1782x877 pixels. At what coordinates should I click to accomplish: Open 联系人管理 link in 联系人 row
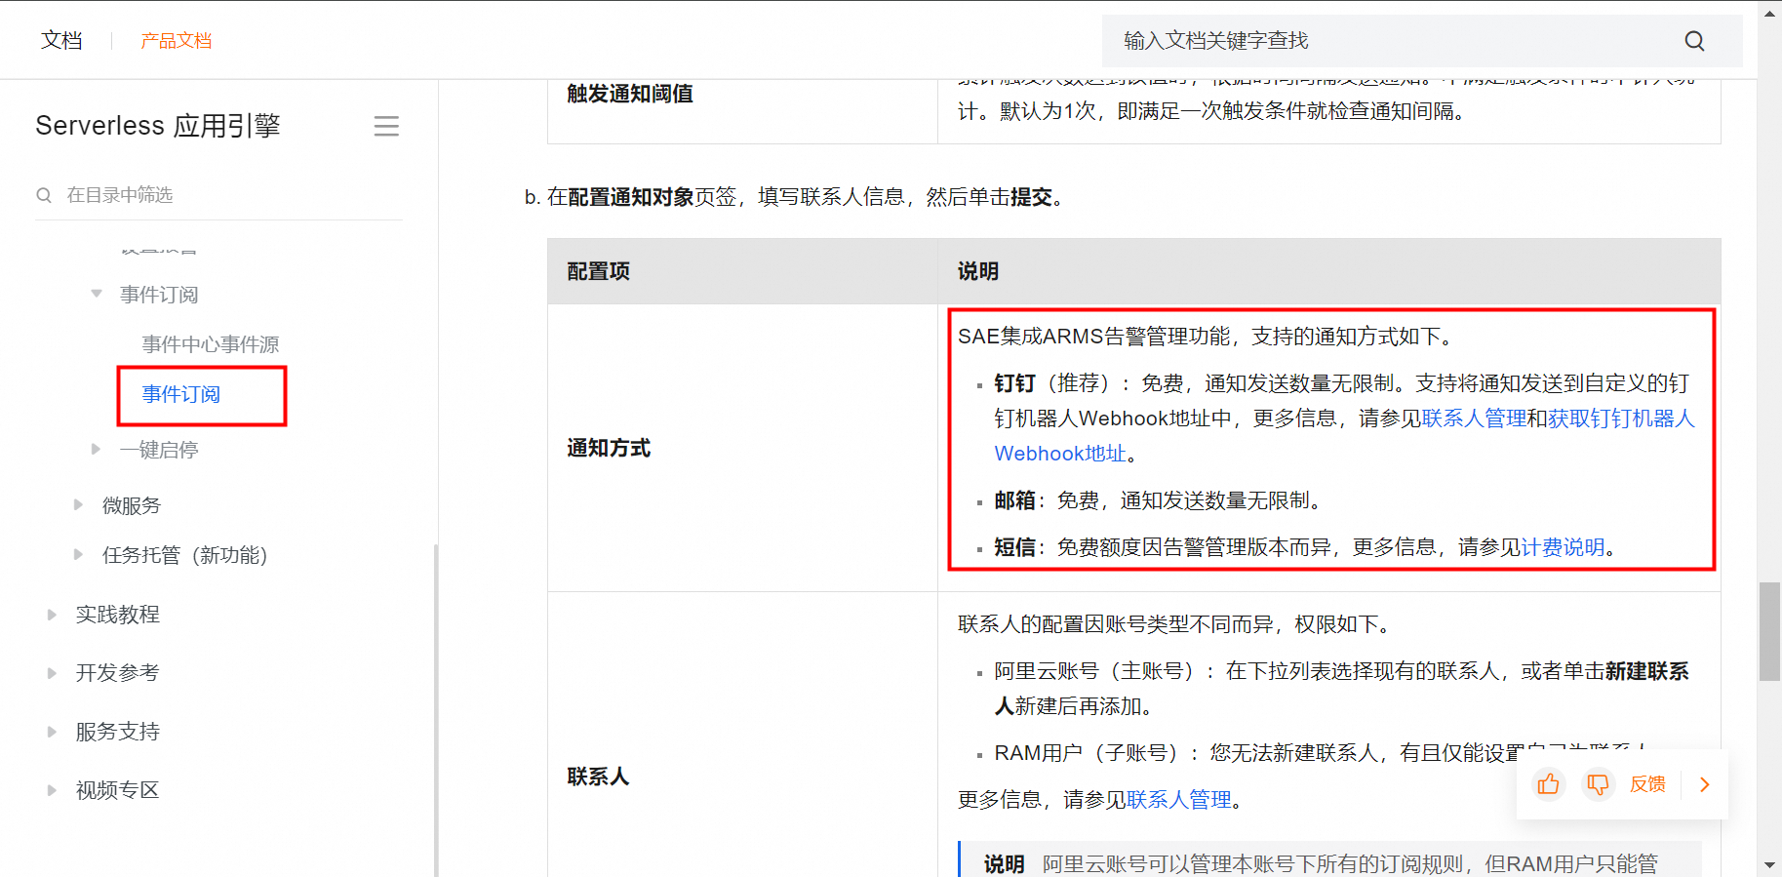[1179, 800]
